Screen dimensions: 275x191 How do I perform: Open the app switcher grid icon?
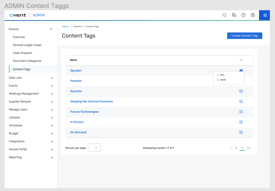265,15
